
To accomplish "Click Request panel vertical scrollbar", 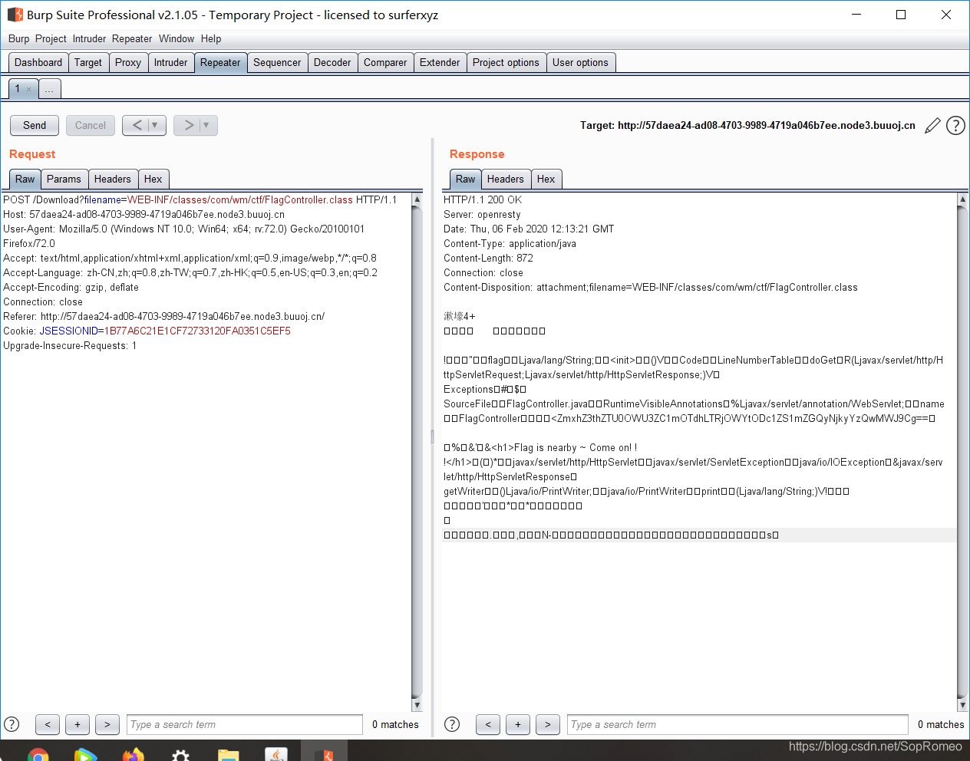I will coord(417,453).
